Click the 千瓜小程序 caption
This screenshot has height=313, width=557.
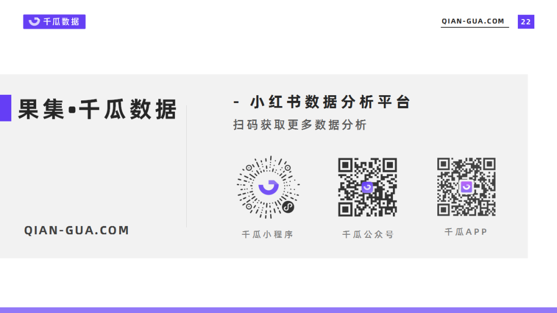coord(268,234)
